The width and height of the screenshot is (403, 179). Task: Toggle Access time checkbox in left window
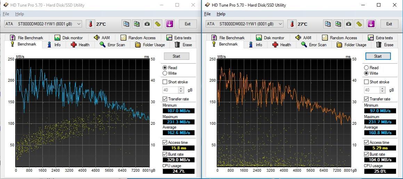pos(165,142)
